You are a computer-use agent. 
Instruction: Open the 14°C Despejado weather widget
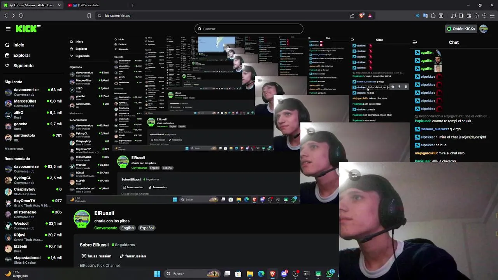pyautogui.click(x=16, y=274)
